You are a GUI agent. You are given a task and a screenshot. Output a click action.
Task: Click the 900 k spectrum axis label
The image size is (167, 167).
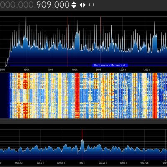coord(99,69)
